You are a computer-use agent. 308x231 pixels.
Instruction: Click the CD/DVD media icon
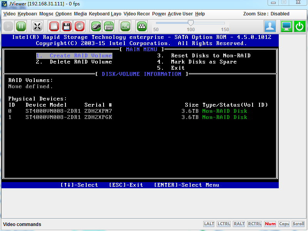point(79,26)
